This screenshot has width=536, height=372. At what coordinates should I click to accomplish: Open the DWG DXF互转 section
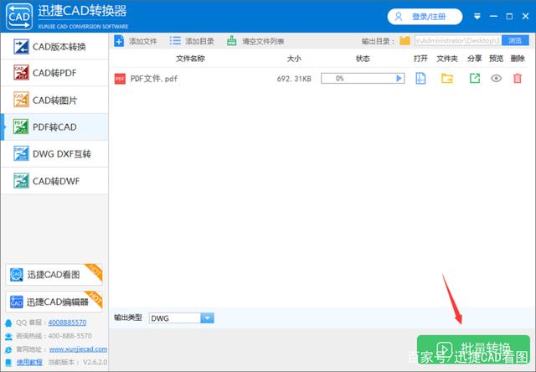click(x=54, y=154)
